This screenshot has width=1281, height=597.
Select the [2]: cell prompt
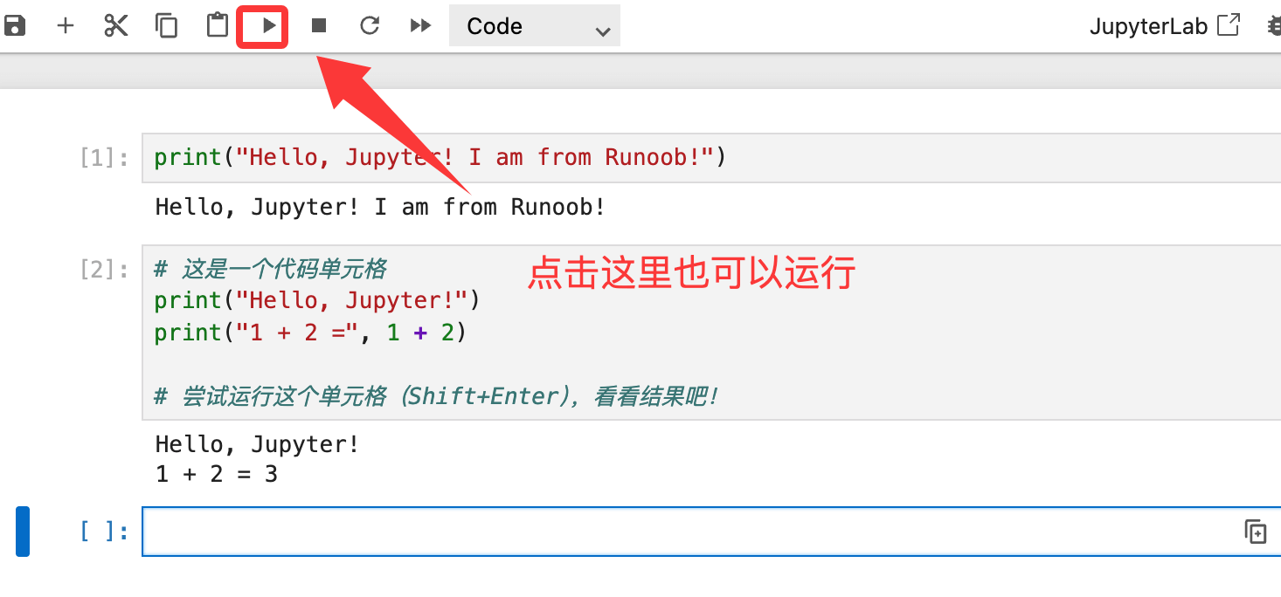tap(104, 269)
